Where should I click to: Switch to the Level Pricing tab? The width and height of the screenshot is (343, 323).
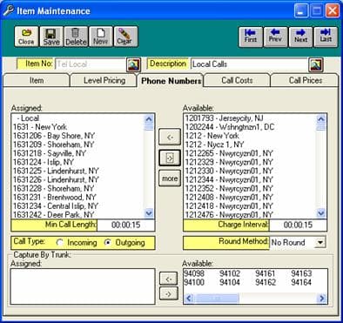coord(104,80)
